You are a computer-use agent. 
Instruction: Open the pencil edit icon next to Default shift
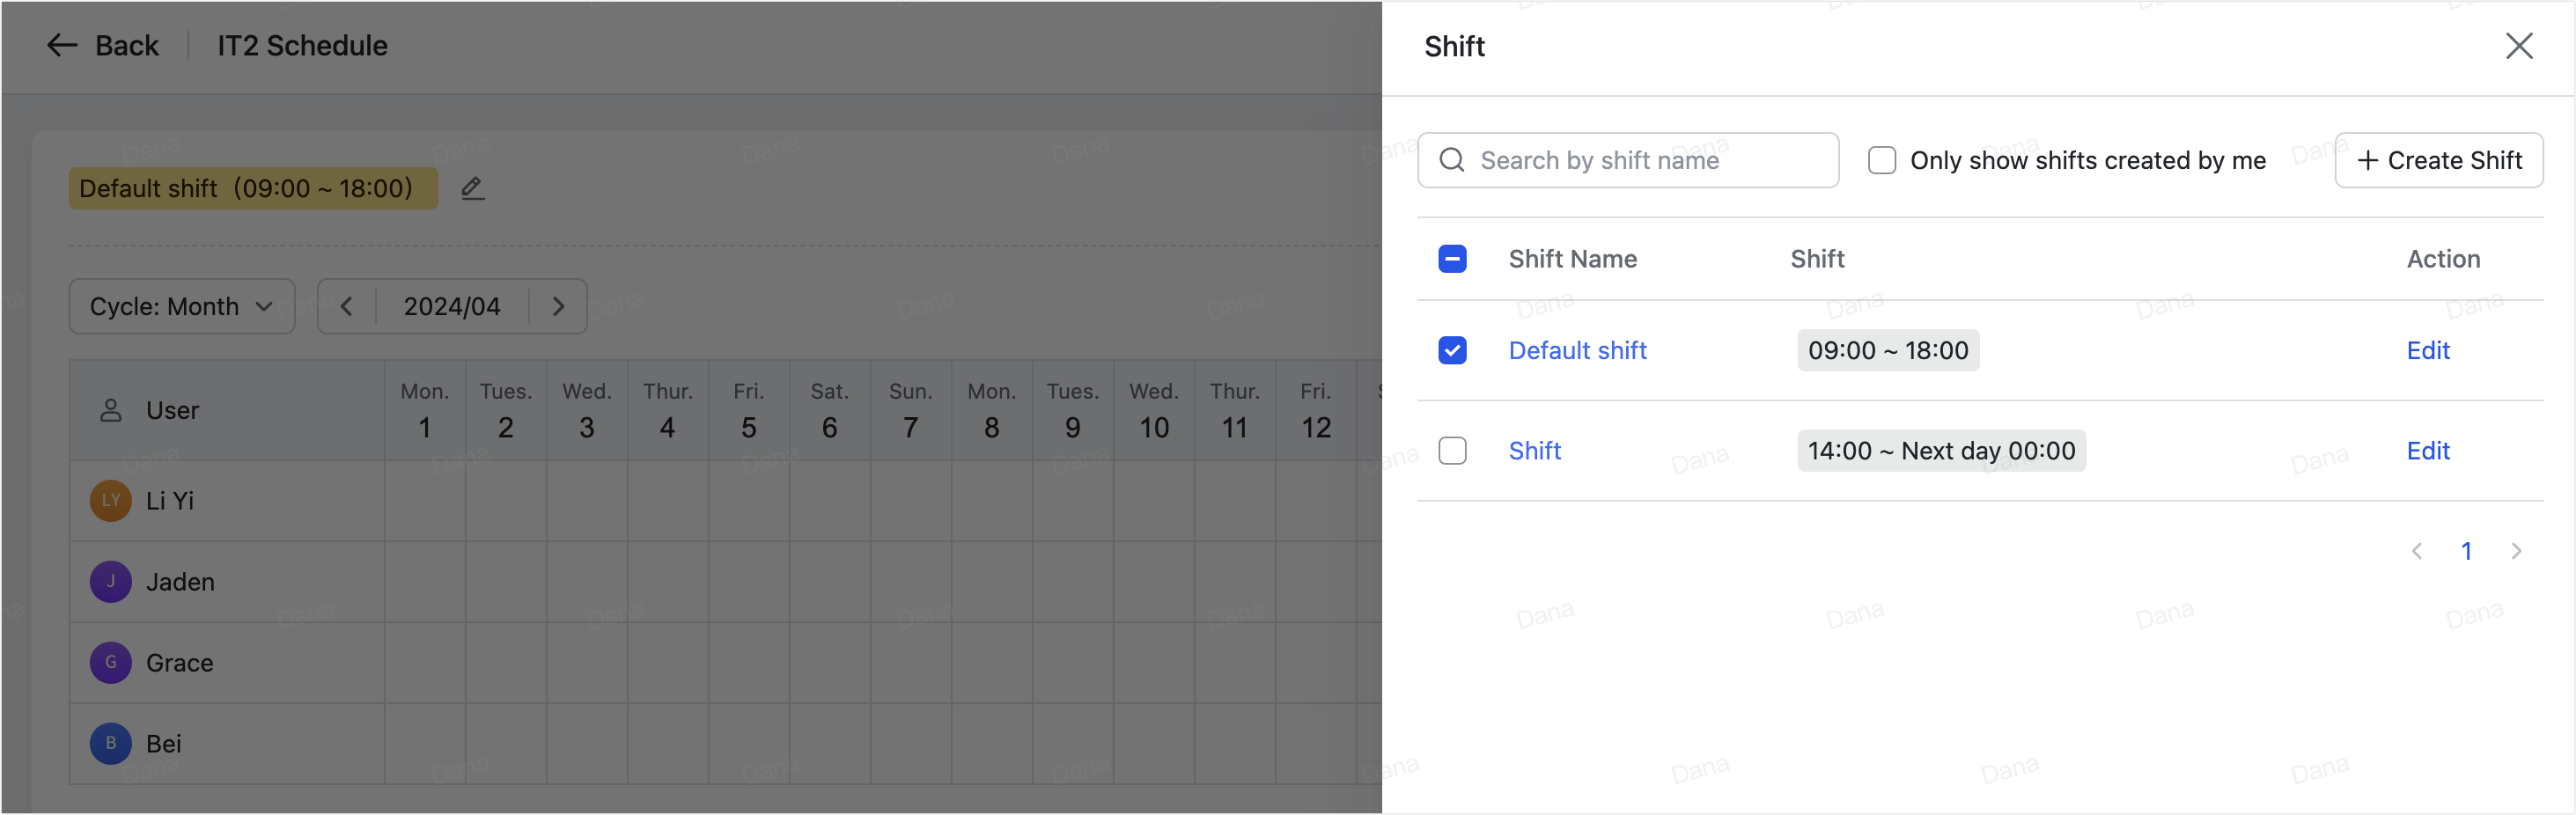pos(472,188)
